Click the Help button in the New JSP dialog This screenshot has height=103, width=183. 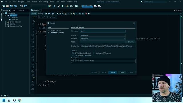131,72
